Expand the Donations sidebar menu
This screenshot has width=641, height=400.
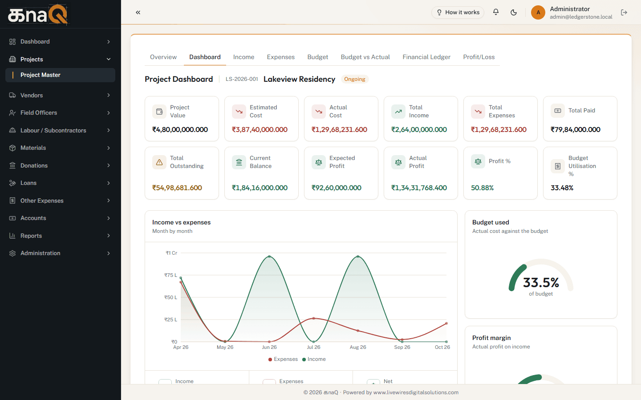(60, 165)
